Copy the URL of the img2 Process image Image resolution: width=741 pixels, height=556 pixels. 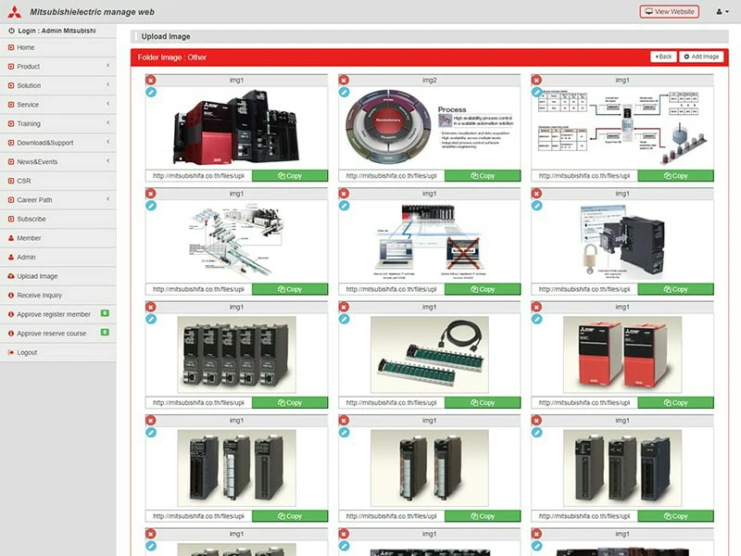483,176
